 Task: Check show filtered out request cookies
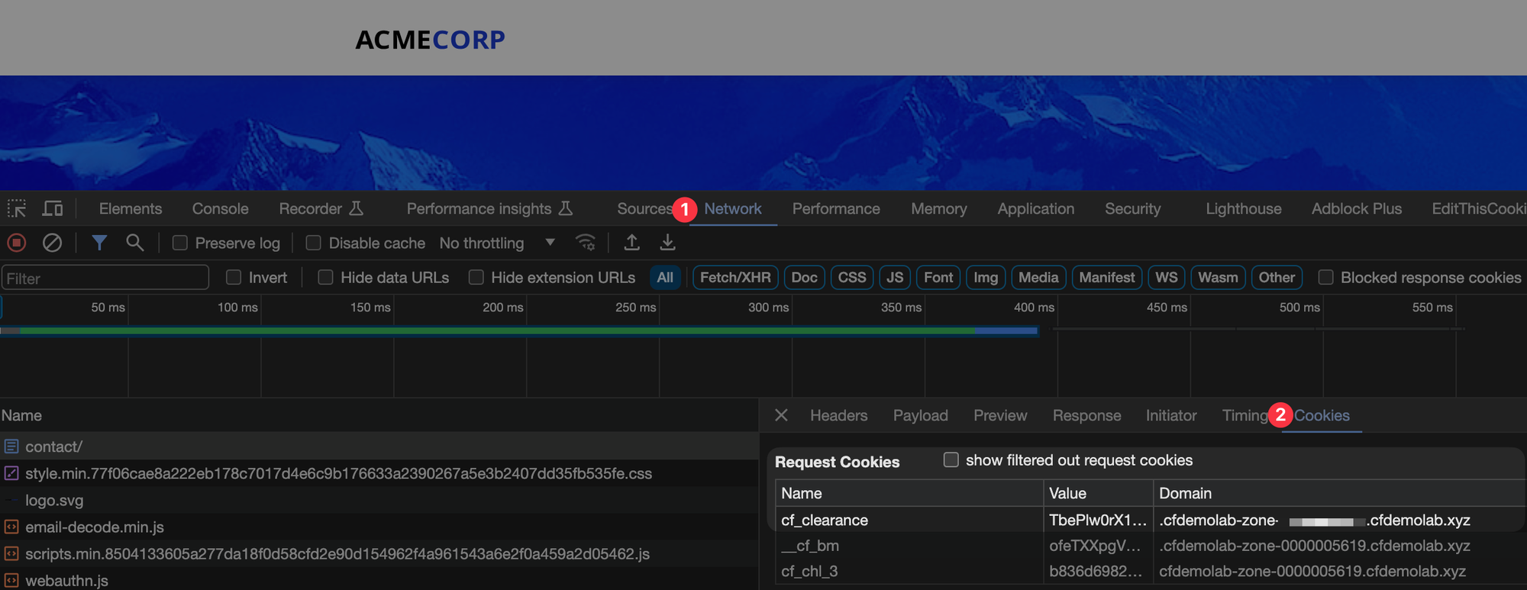pyautogui.click(x=951, y=459)
